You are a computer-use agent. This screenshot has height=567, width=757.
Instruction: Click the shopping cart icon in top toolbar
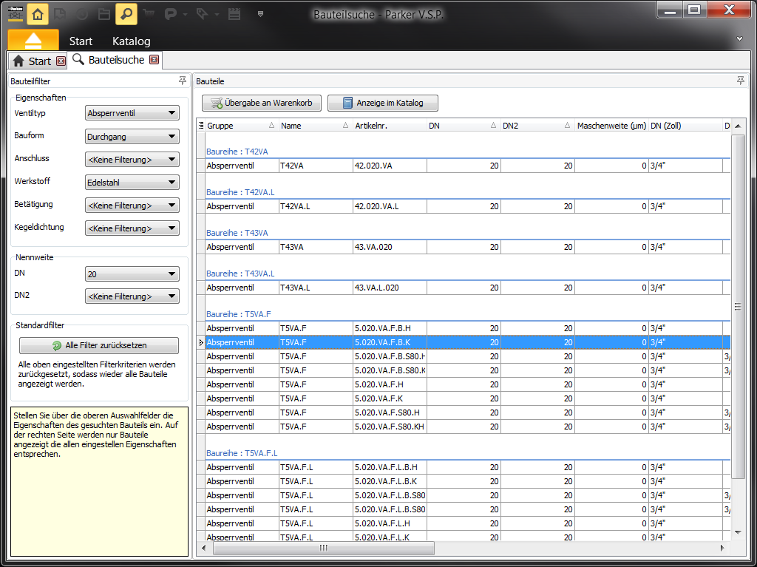149,13
